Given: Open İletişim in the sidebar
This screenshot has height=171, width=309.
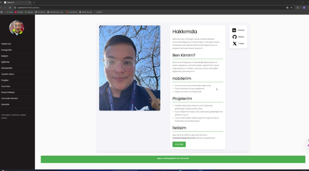Looking at the screenshot, I should coord(5,56).
